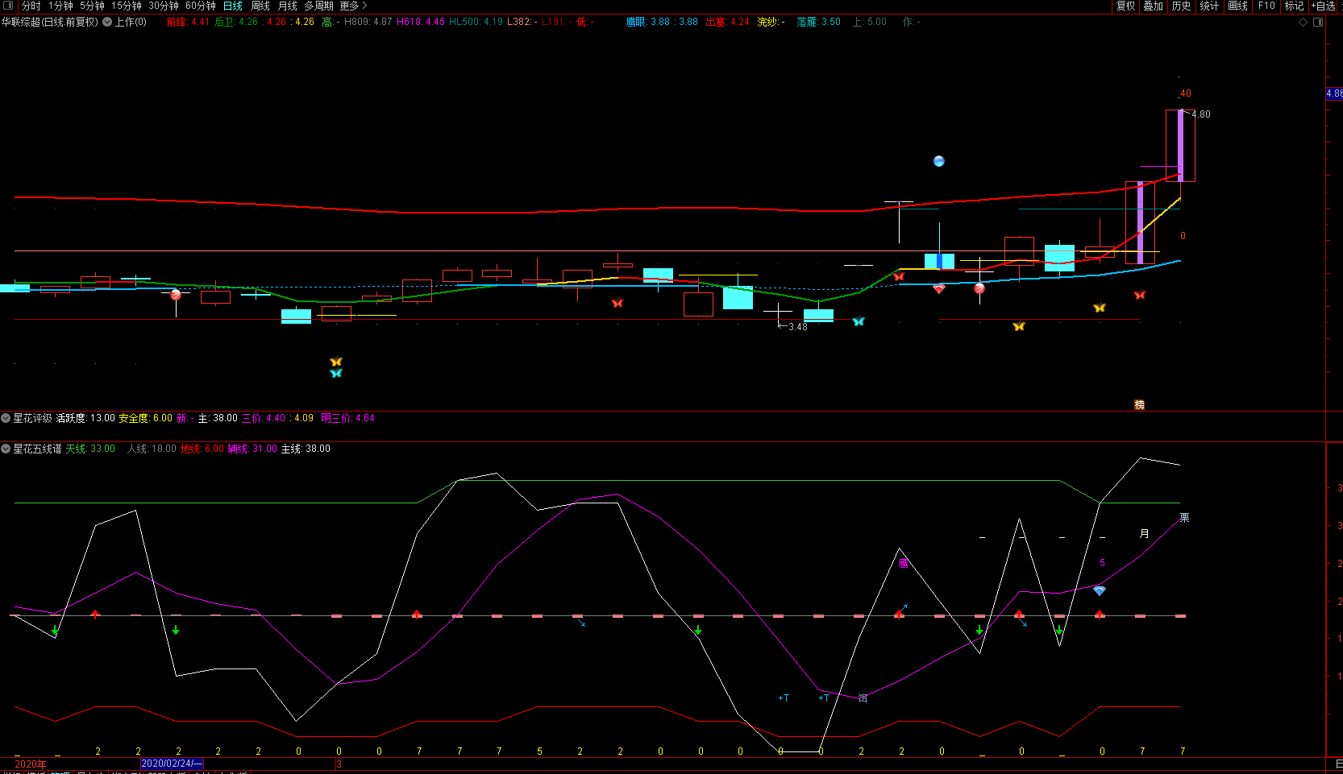The width and height of the screenshot is (1343, 774).
Task: Select the 日线 daily chart tab
Action: 233,6
